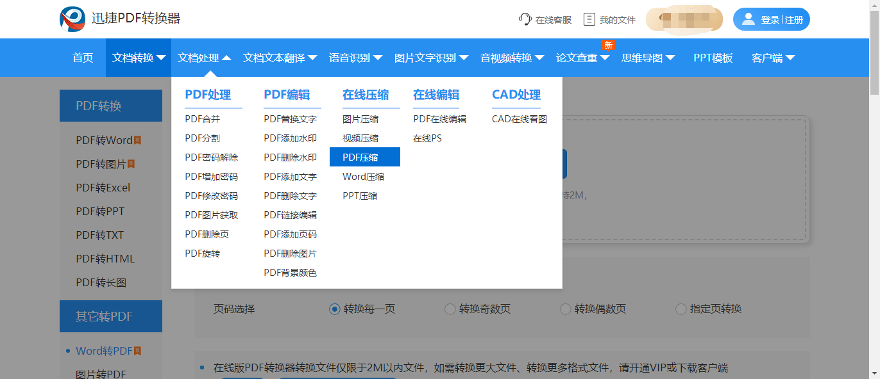Click the bookmark badge next to PDF转Word
This screenshot has height=379, width=880.
137,140
